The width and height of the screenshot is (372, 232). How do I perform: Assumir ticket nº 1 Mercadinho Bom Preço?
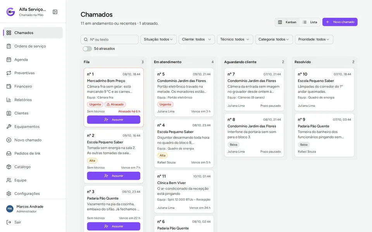point(114,120)
